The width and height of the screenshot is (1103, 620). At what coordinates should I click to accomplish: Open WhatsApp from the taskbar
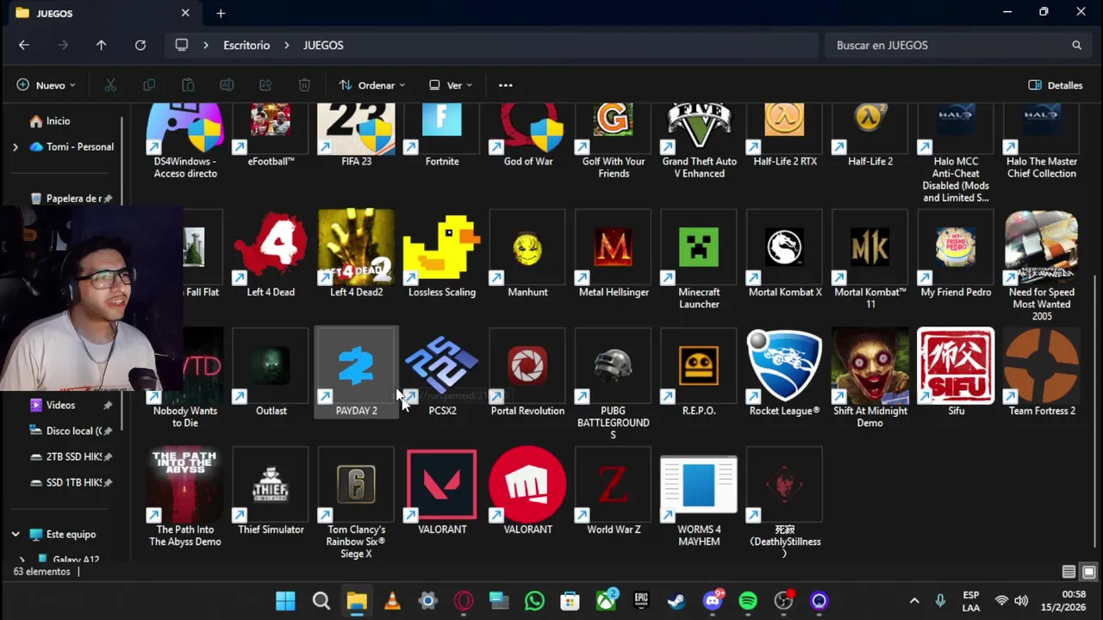(534, 601)
